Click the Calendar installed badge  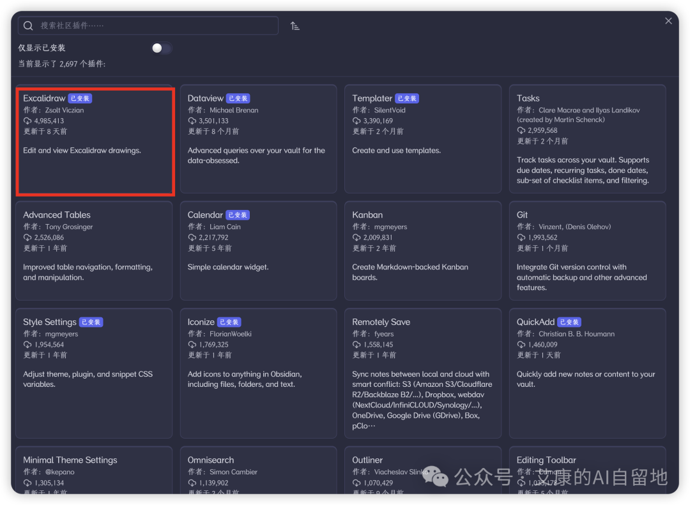(x=238, y=215)
